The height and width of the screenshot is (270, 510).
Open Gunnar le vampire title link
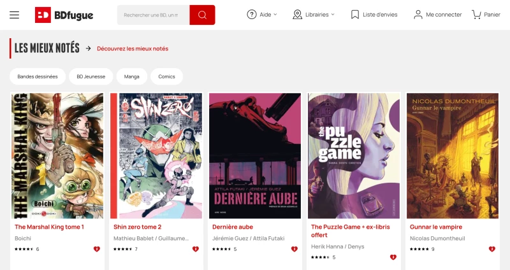coord(436,227)
